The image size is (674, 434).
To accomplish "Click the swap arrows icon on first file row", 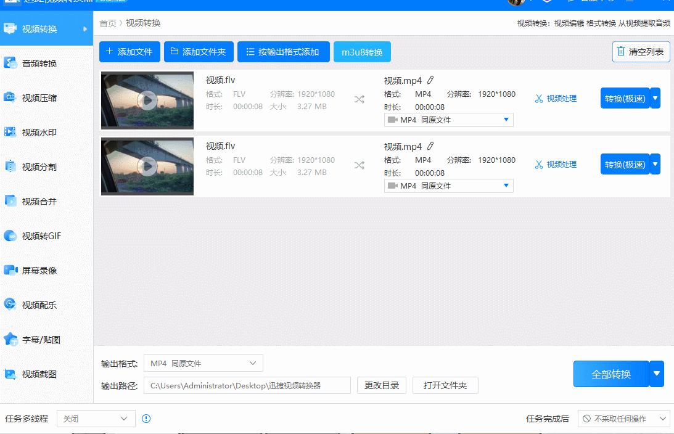I will pyautogui.click(x=359, y=98).
